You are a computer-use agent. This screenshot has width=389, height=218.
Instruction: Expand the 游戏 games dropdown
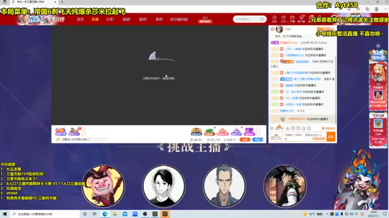click(143, 19)
